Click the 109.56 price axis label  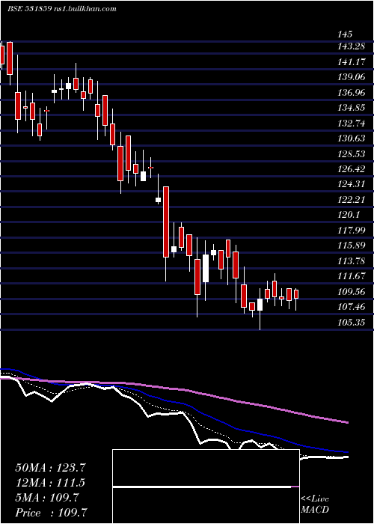click(x=352, y=292)
